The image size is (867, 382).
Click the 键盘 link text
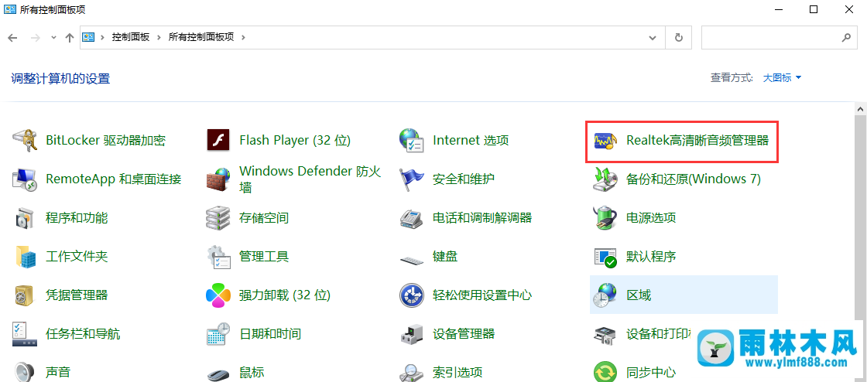(x=445, y=256)
